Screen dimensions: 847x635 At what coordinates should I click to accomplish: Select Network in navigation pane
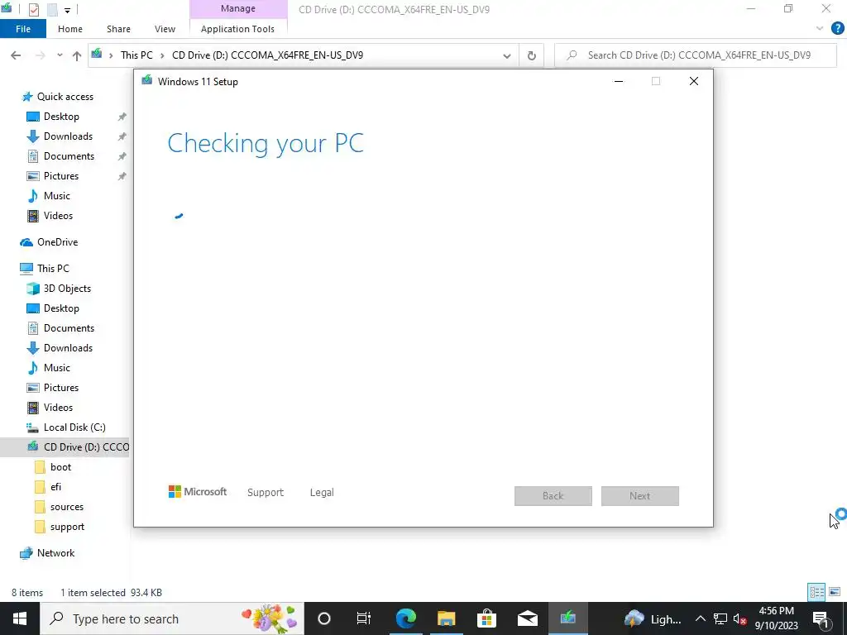[x=55, y=553]
